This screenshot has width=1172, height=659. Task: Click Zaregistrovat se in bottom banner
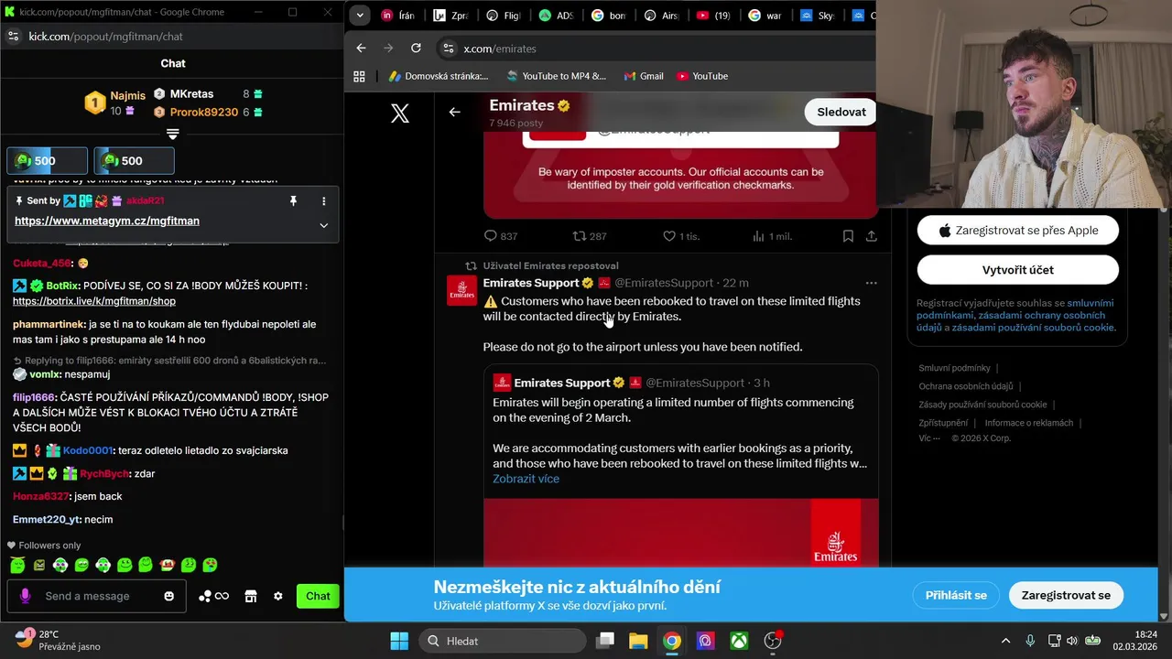tap(1066, 595)
